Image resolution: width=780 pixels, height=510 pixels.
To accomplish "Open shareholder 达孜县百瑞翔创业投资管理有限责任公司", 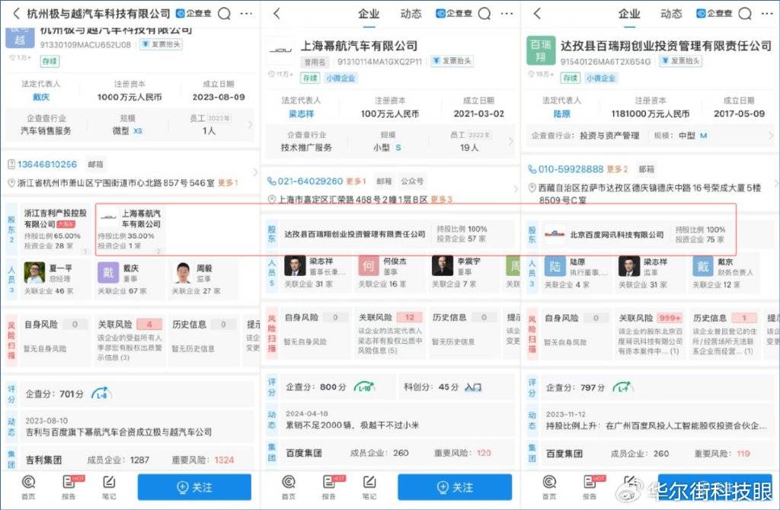I will [x=355, y=234].
